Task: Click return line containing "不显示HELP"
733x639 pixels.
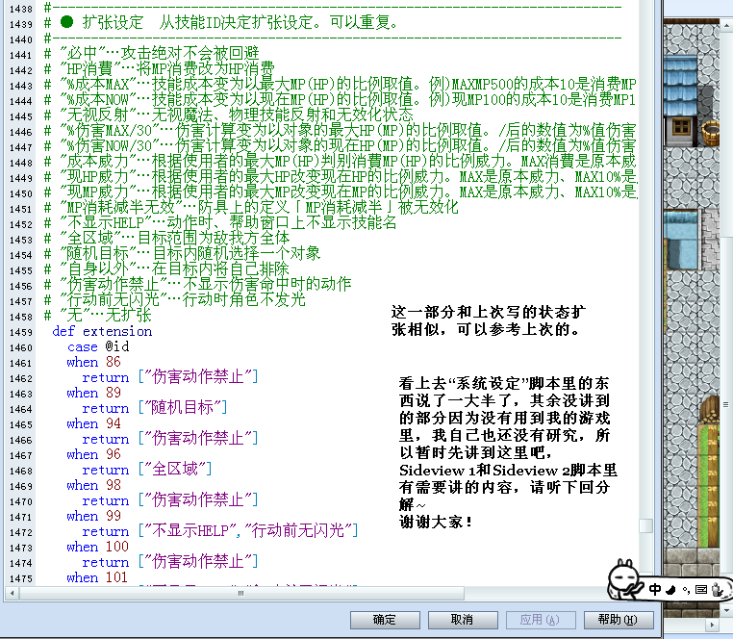Action: tap(220, 532)
